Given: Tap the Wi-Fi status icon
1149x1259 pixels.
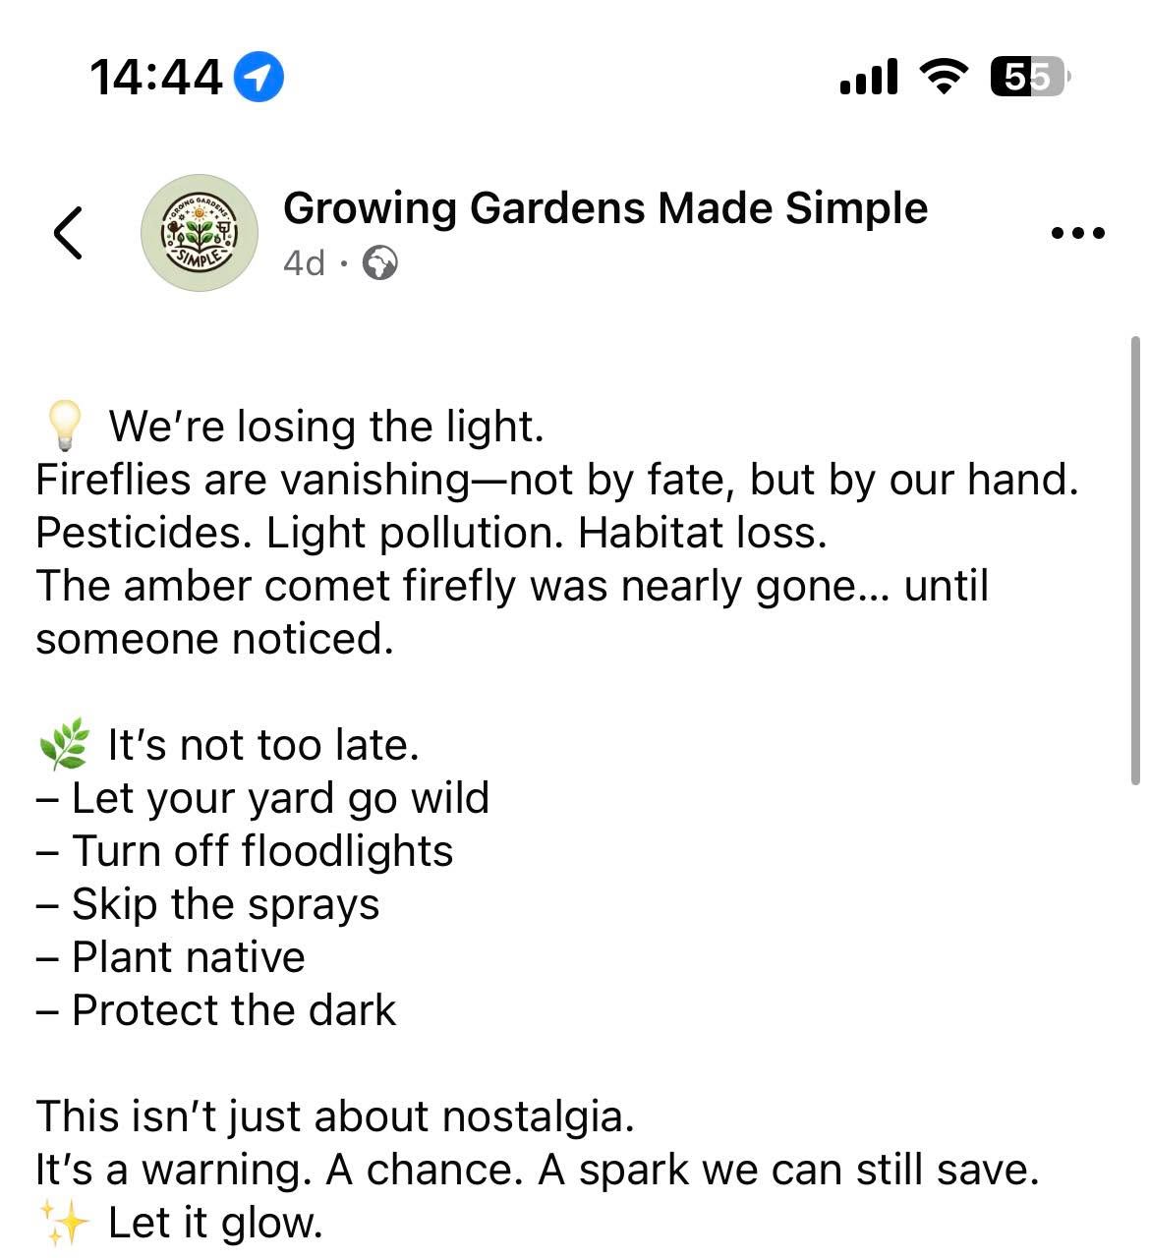Looking at the screenshot, I should (942, 77).
